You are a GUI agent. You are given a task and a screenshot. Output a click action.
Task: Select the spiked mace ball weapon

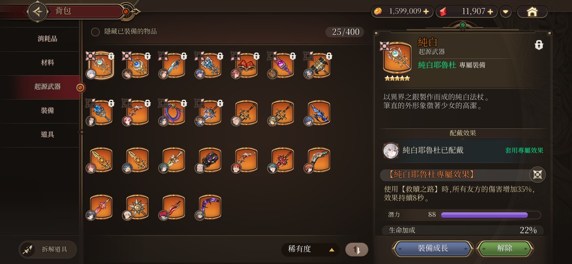tap(137, 207)
